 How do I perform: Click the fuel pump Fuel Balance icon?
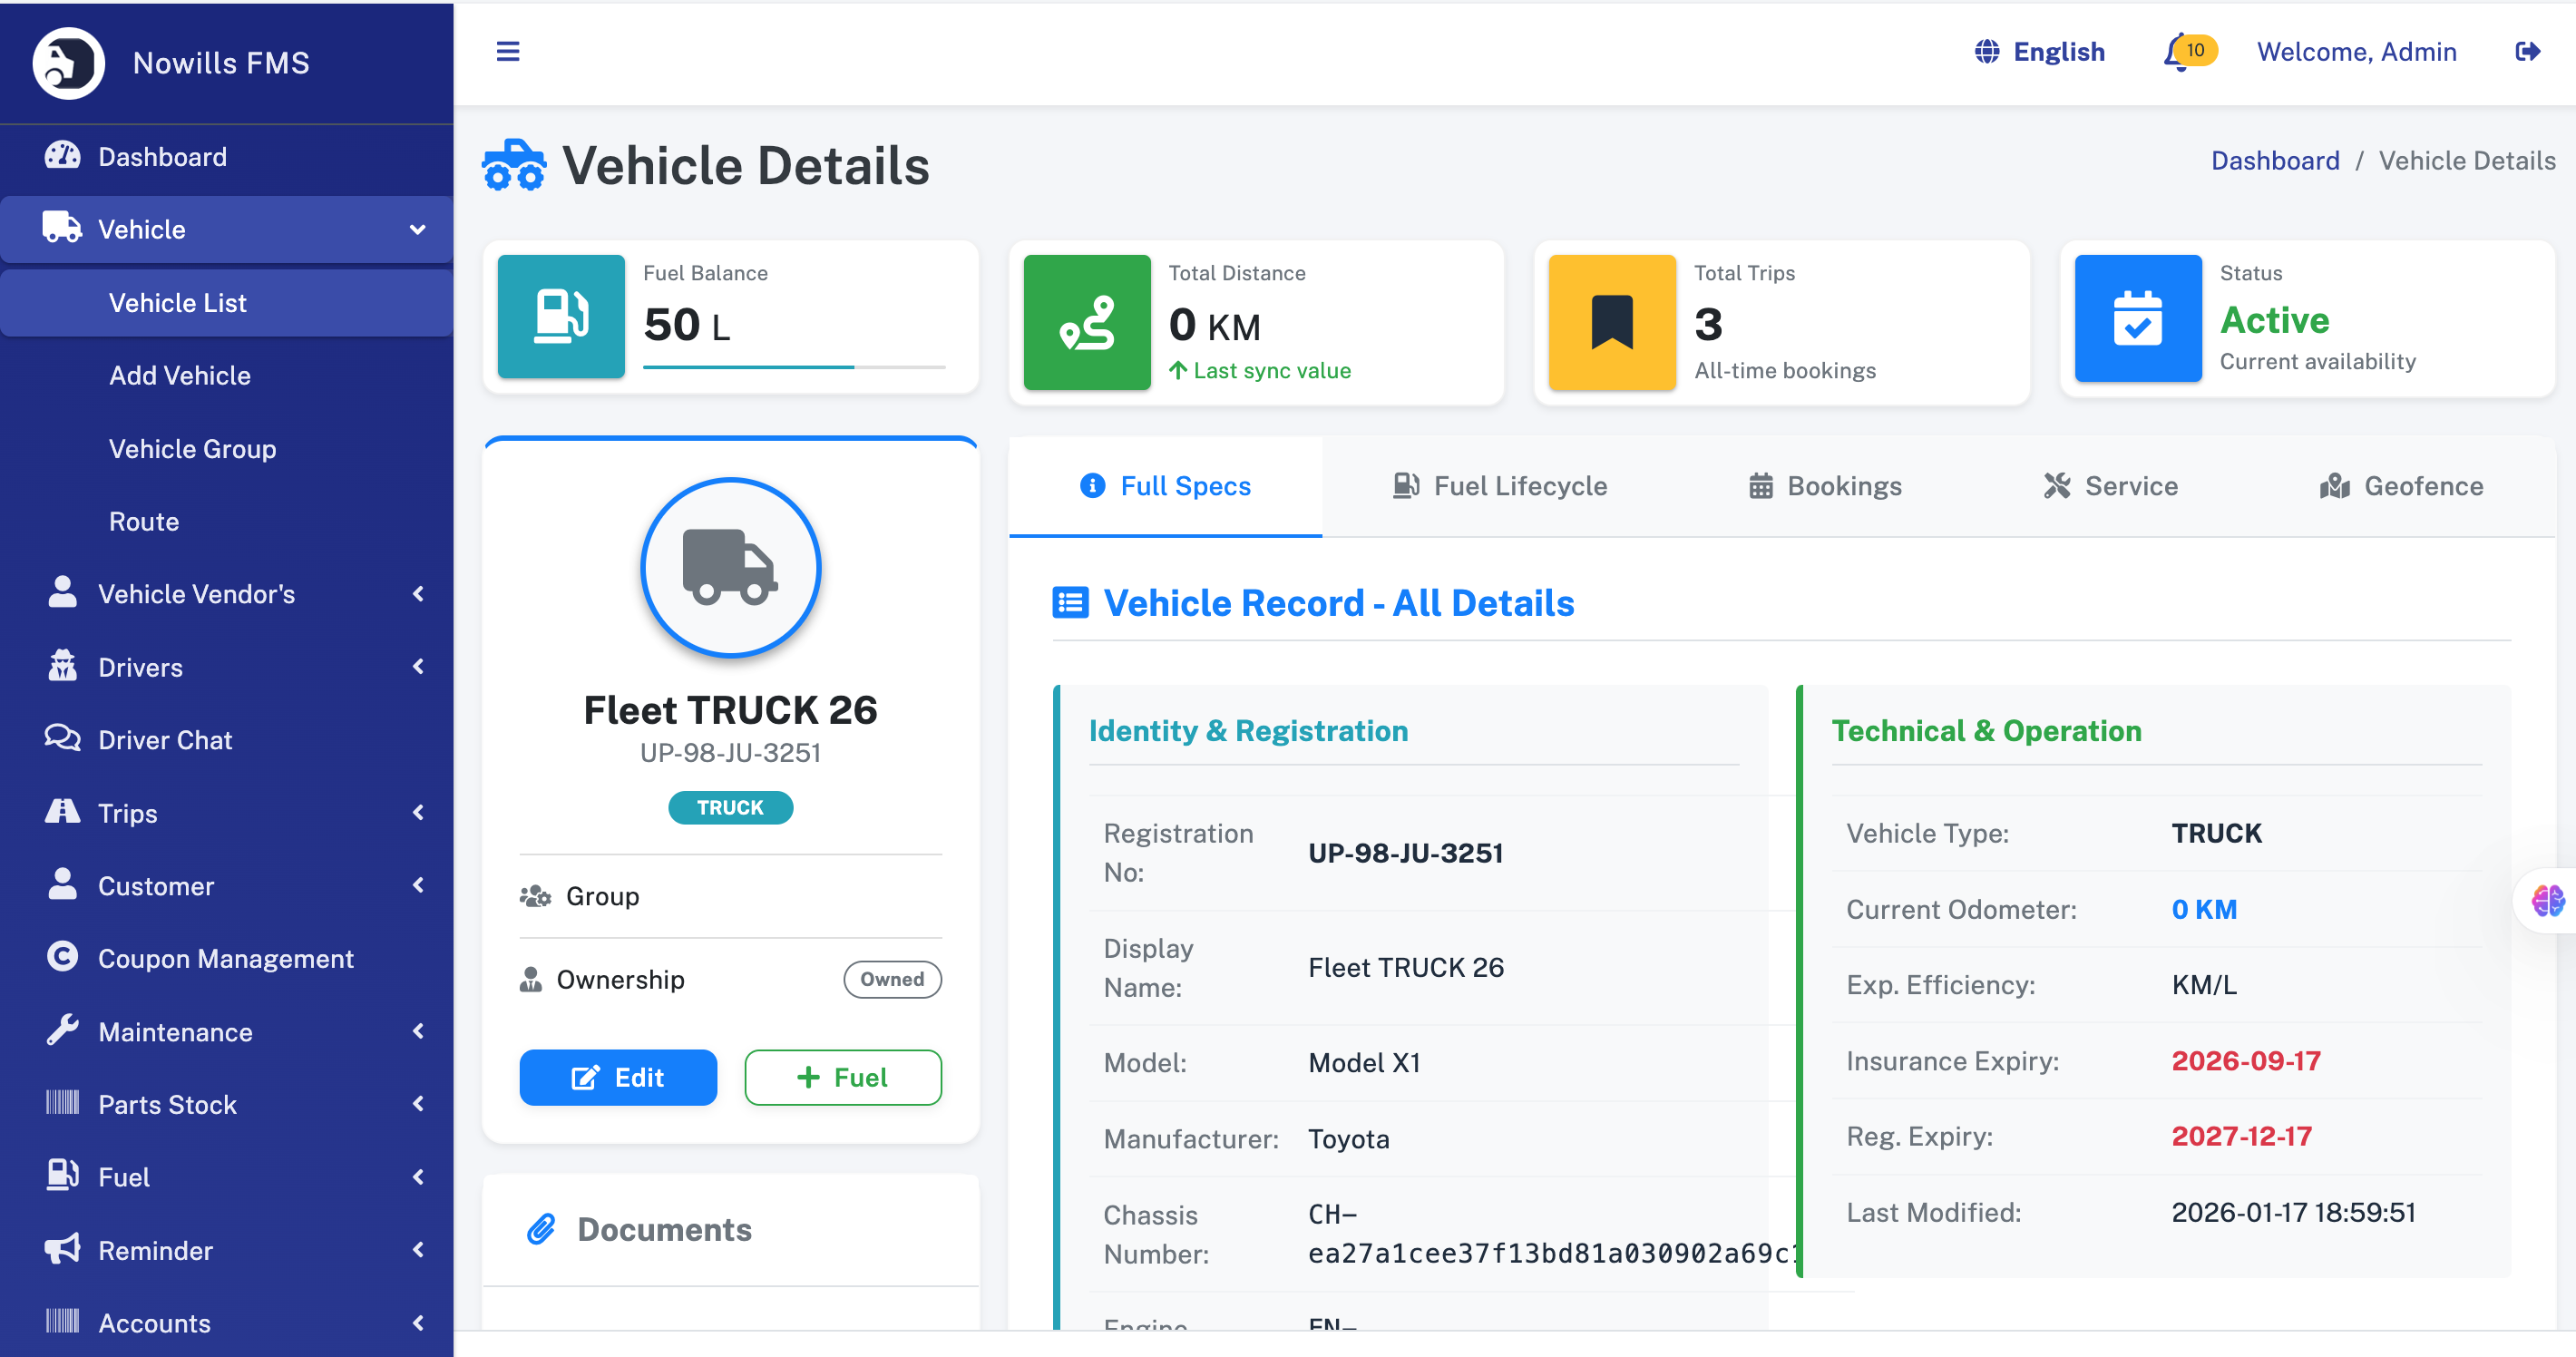[561, 317]
